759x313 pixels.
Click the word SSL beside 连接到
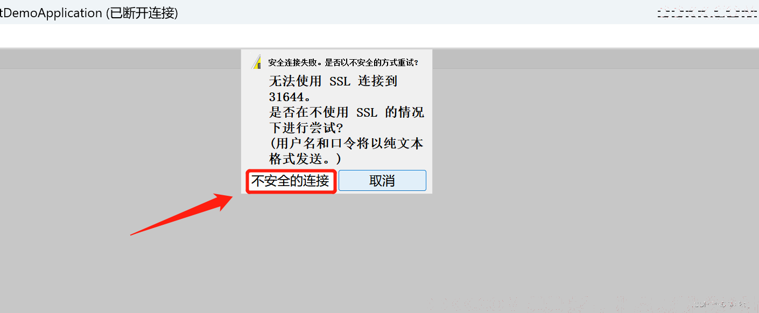tap(340, 81)
